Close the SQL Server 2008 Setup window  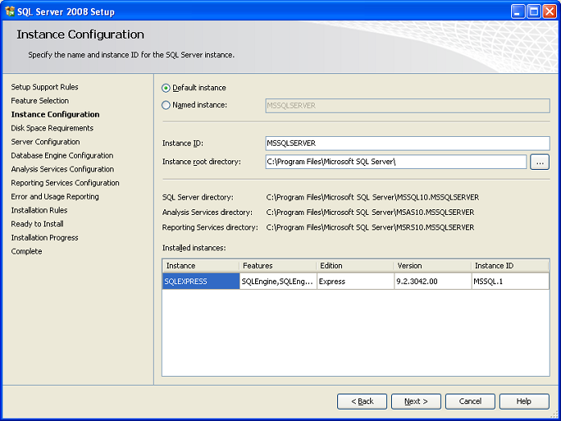click(x=550, y=11)
